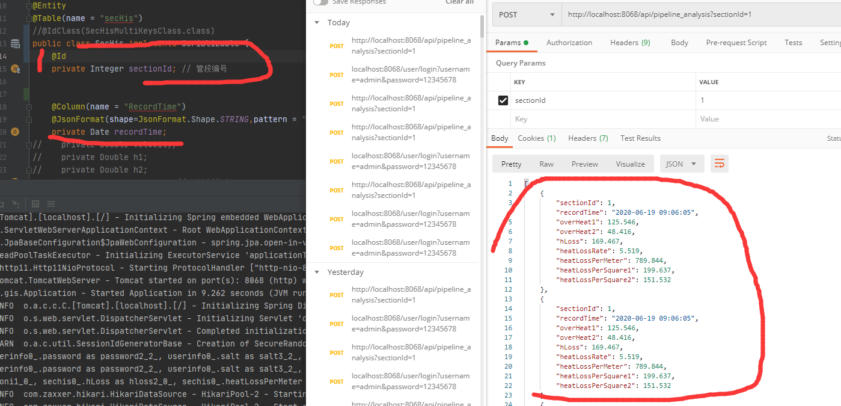The height and width of the screenshot is (406, 841).
Task: Click the primary key field gutter icon at line 15
Action: point(16,69)
